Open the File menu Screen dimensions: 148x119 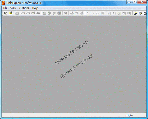pyautogui.click(x=5, y=8)
